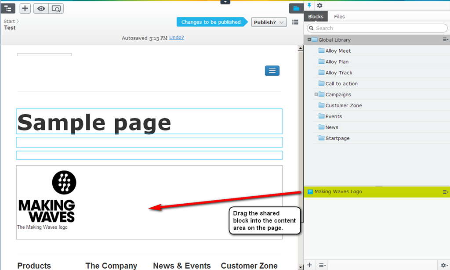Viewport: 450px width, 270px height.
Task: Open the Global Library context menu icon
Action: [445, 40]
